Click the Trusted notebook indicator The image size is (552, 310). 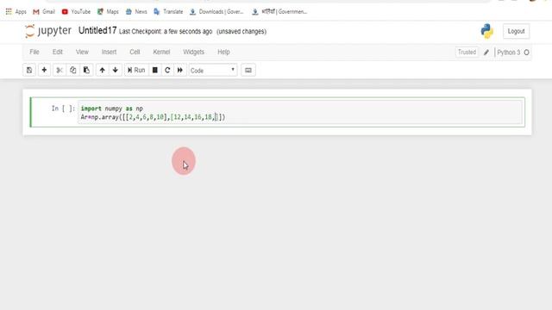coord(467,52)
